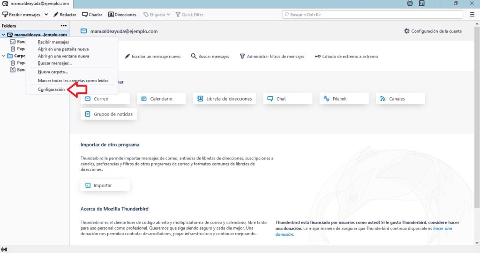Click the scroll-down arrow of the scrollbar
Image resolution: width=480 pixels, height=253 pixels.
(x=477, y=243)
